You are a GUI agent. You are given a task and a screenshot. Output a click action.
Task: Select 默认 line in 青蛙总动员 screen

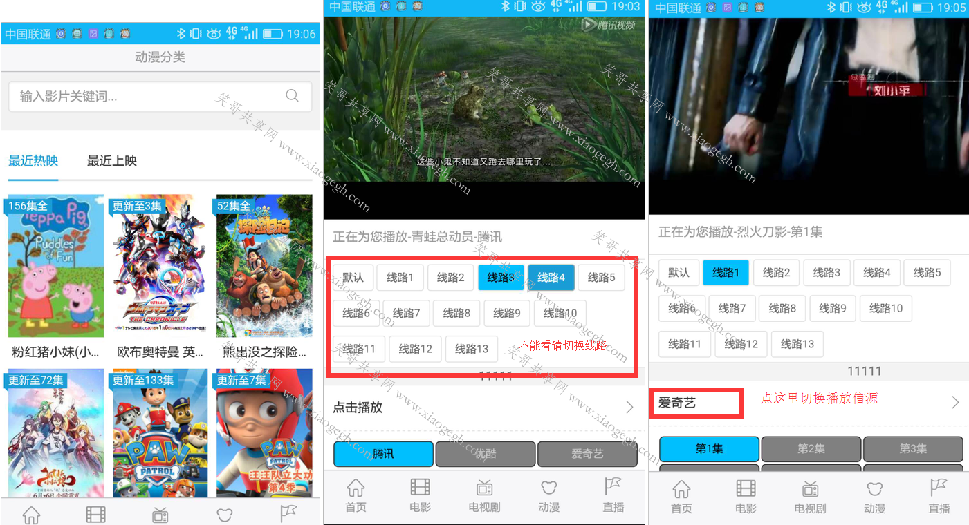click(x=353, y=278)
